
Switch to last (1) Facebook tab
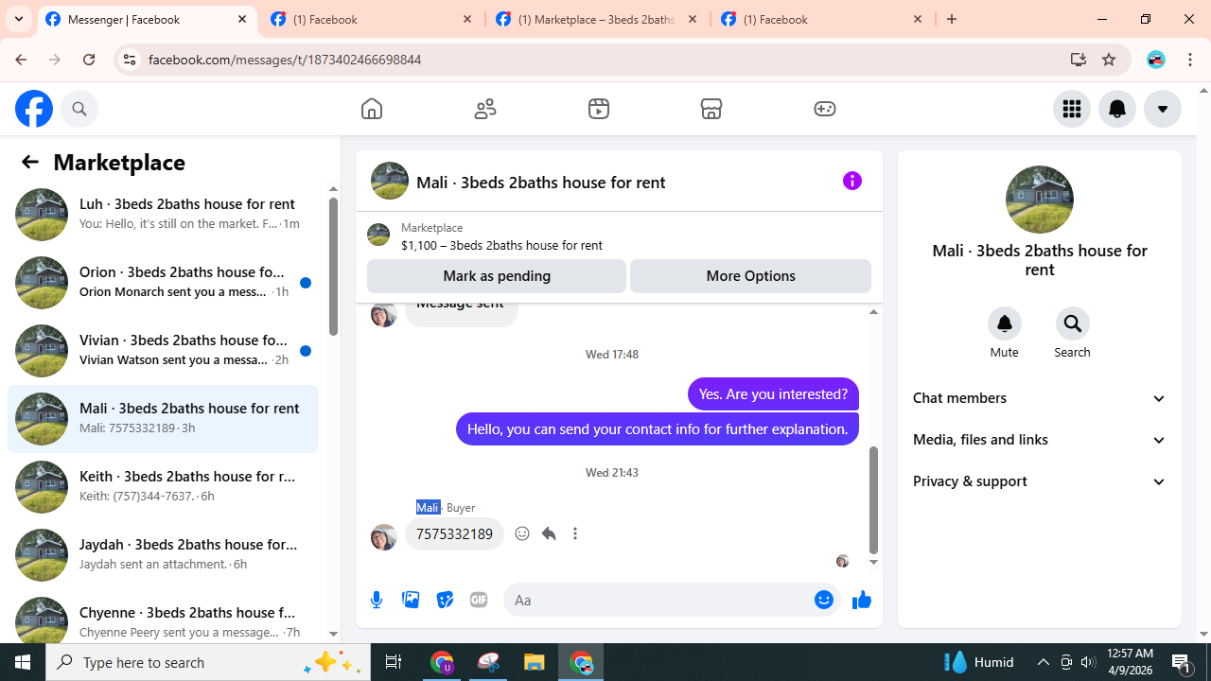coord(823,19)
